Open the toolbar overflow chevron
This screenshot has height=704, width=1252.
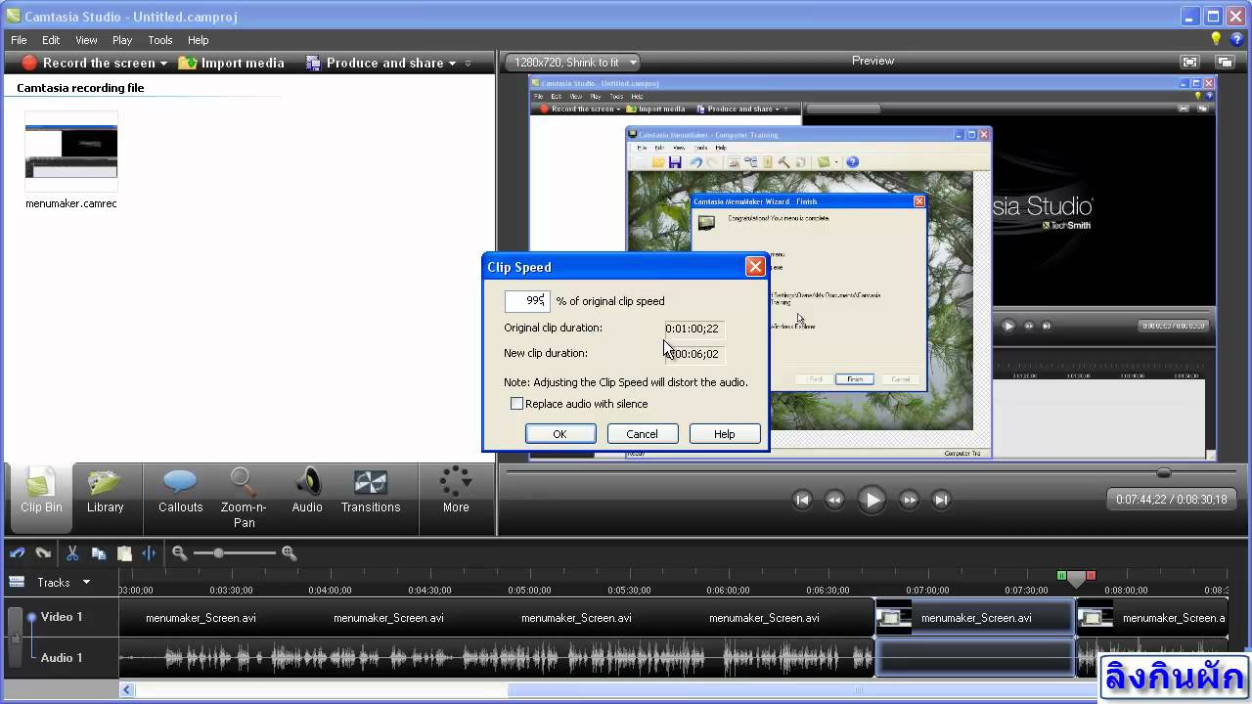(x=468, y=64)
